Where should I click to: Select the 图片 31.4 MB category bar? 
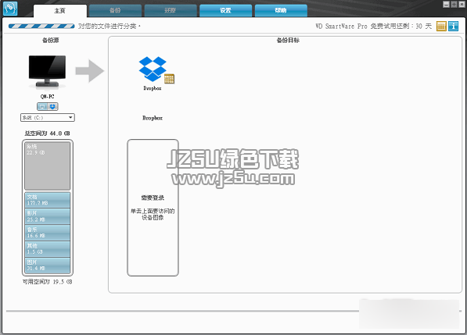tap(48, 266)
